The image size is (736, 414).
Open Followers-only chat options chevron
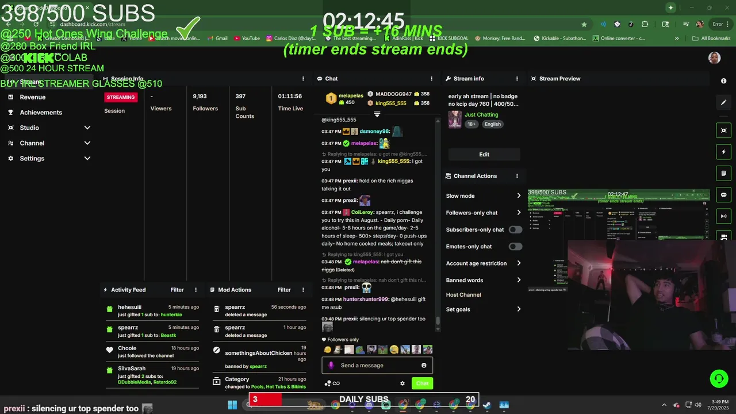pyautogui.click(x=519, y=213)
